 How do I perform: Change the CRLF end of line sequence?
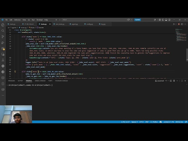[x=147, y=122]
